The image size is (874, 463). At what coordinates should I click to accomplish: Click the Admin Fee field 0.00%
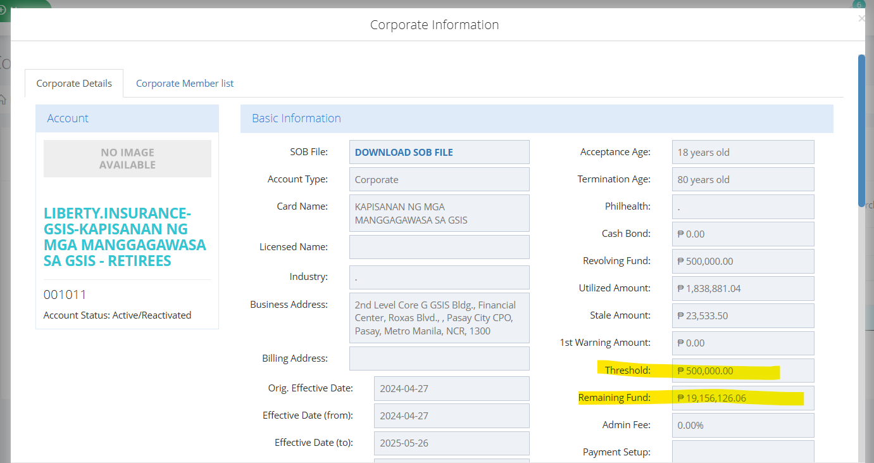click(x=743, y=425)
